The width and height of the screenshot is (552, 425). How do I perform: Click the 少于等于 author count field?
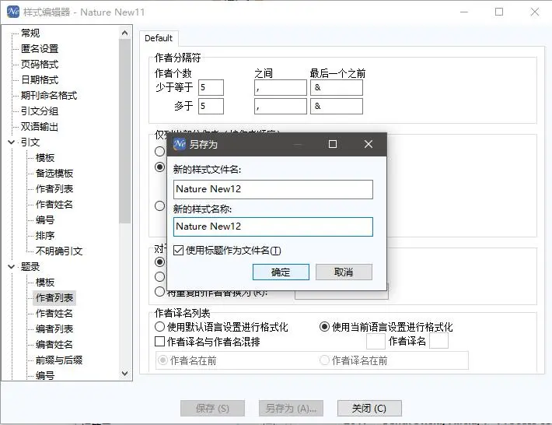pyautogui.click(x=211, y=87)
